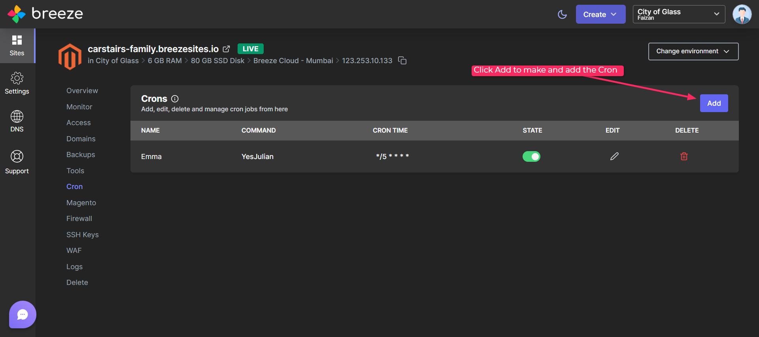The width and height of the screenshot is (759, 337).
Task: Go to the SSH Keys section
Action: tap(83, 235)
